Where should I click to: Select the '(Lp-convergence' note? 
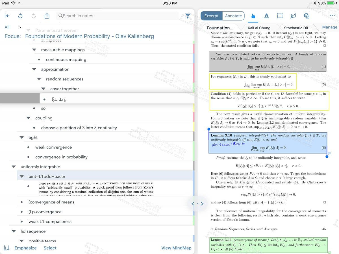point(45,212)
